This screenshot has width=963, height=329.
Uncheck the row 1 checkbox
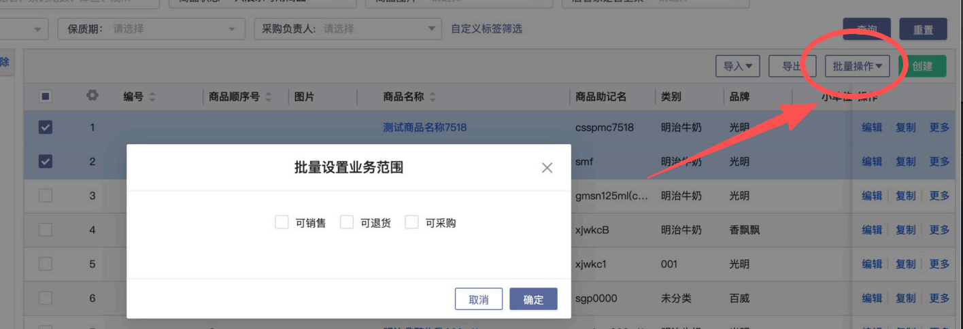pyautogui.click(x=45, y=127)
